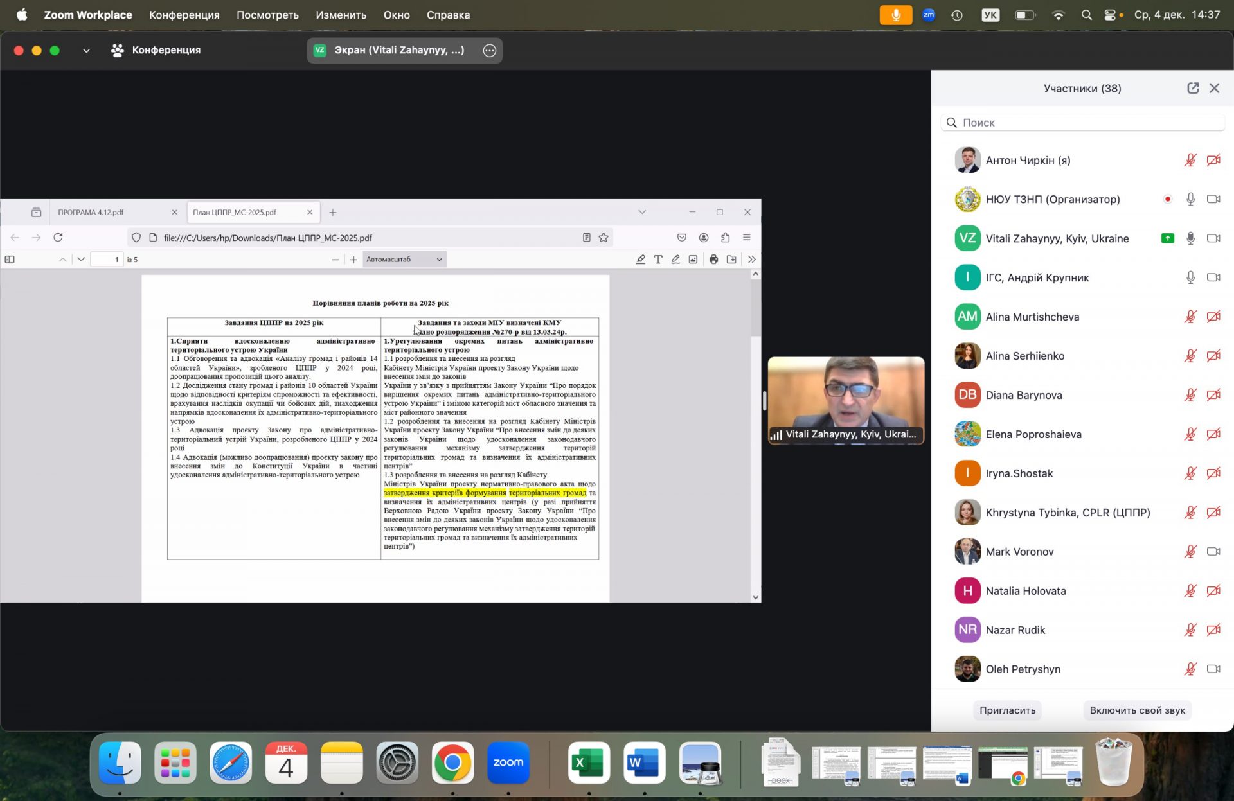Open macOS Control Center in the menu bar
This screenshot has height=801, width=1234.
(1110, 15)
